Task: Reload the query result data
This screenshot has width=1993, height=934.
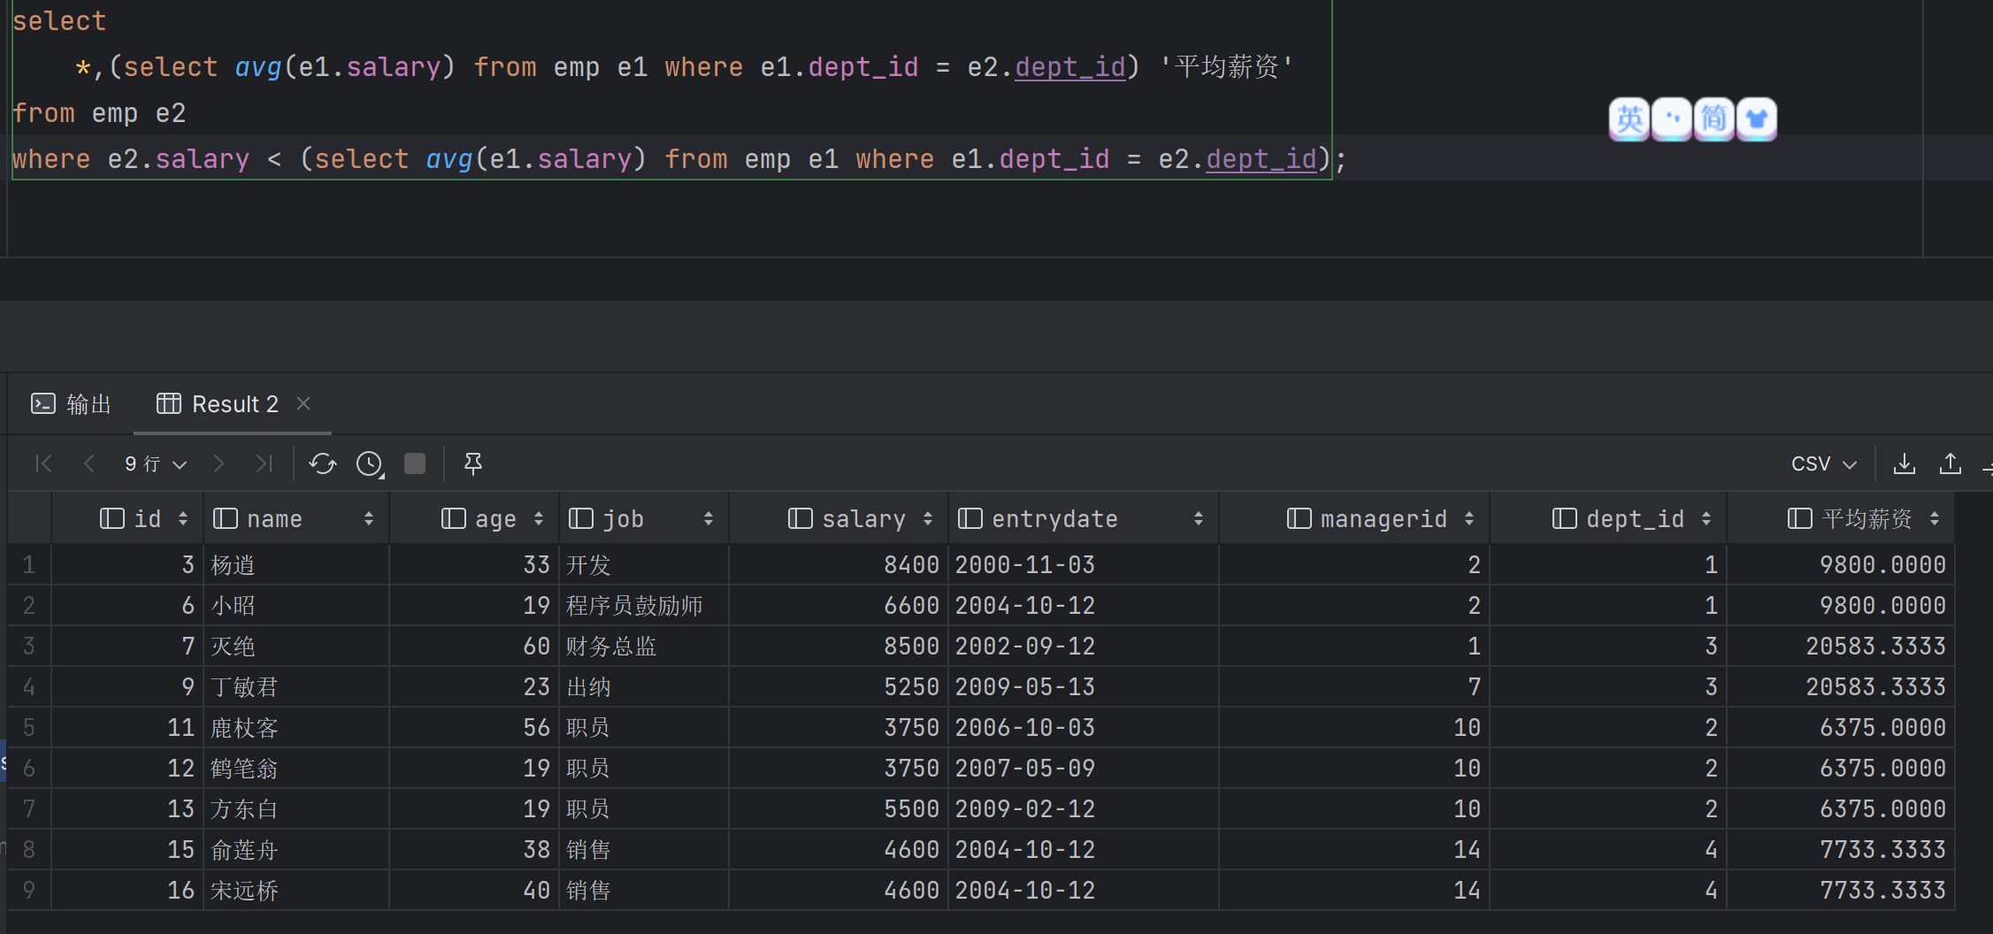Action: (x=323, y=463)
